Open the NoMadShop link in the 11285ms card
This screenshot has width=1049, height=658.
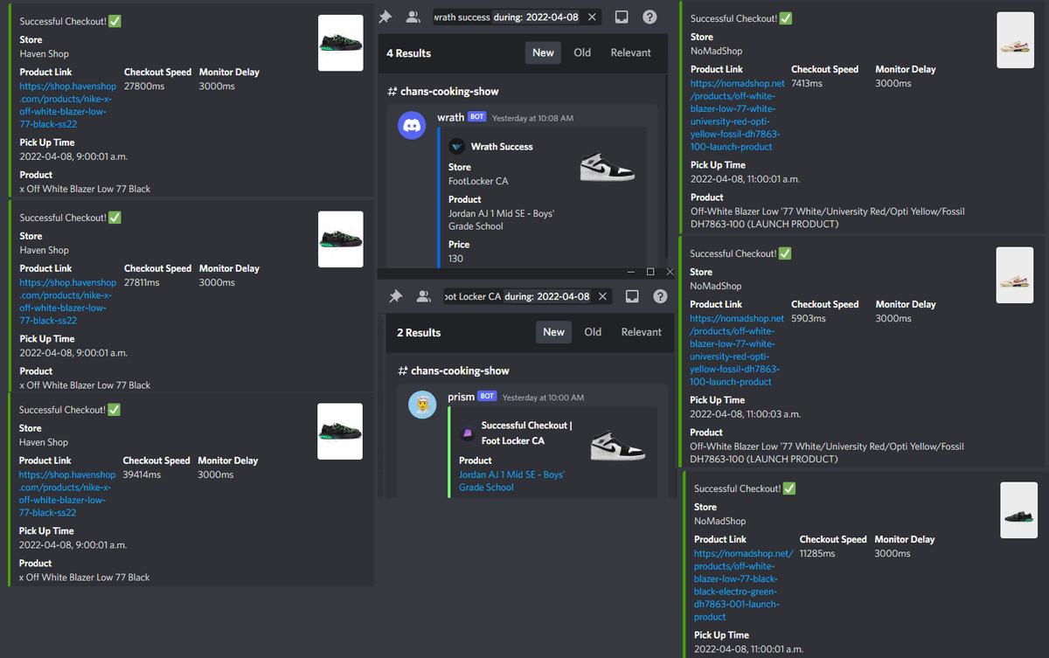744,585
